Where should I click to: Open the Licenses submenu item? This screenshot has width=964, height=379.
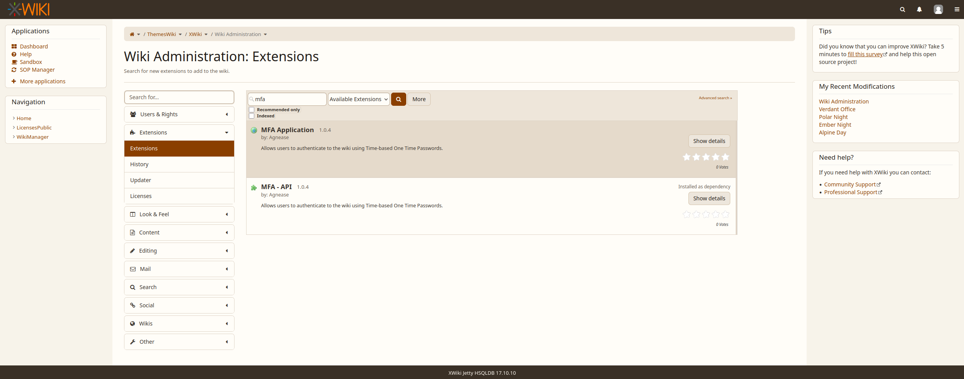tap(179, 196)
